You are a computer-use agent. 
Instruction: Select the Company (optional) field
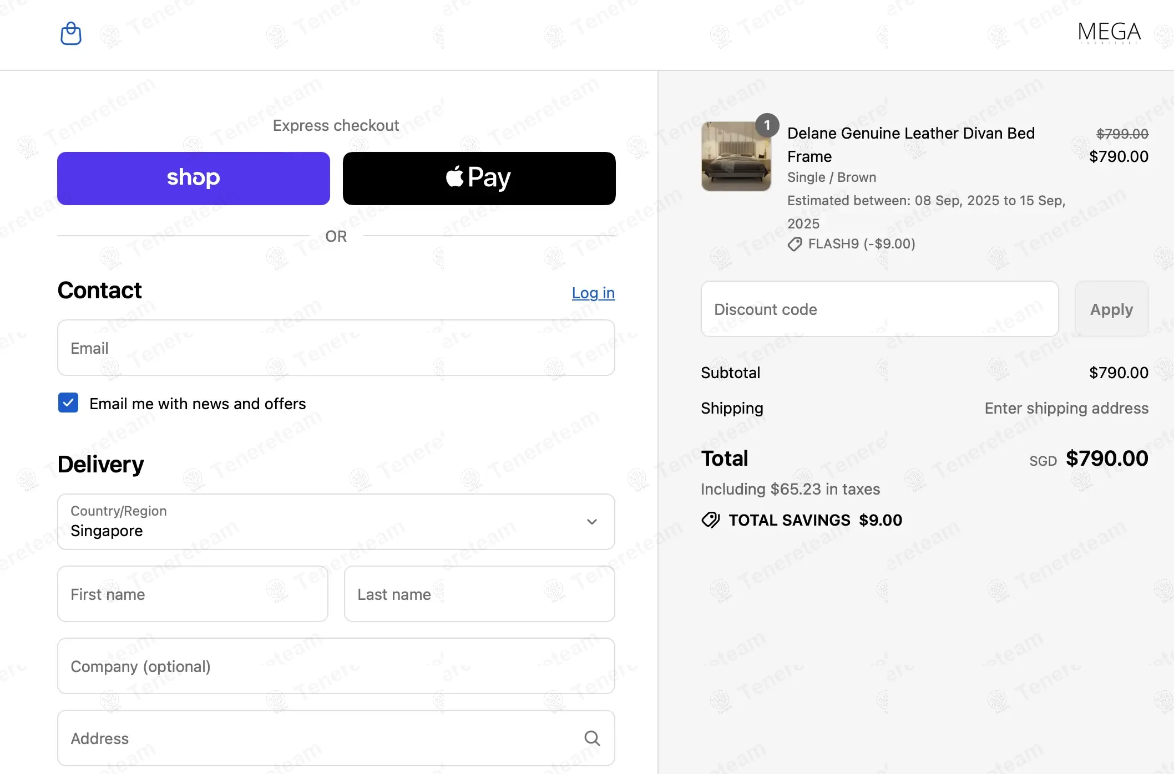(336, 666)
